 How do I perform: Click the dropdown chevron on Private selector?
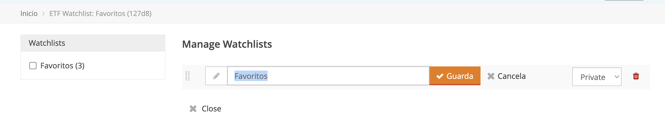coord(617,77)
